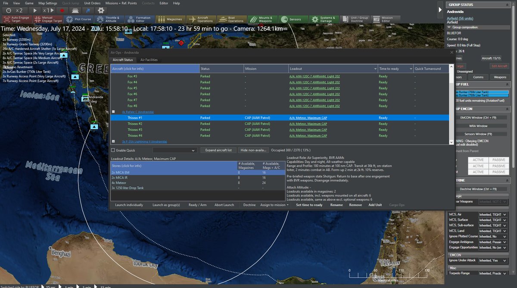Open Boat Operations toolbar button
The height and width of the screenshot is (288, 517).
(x=231, y=19)
